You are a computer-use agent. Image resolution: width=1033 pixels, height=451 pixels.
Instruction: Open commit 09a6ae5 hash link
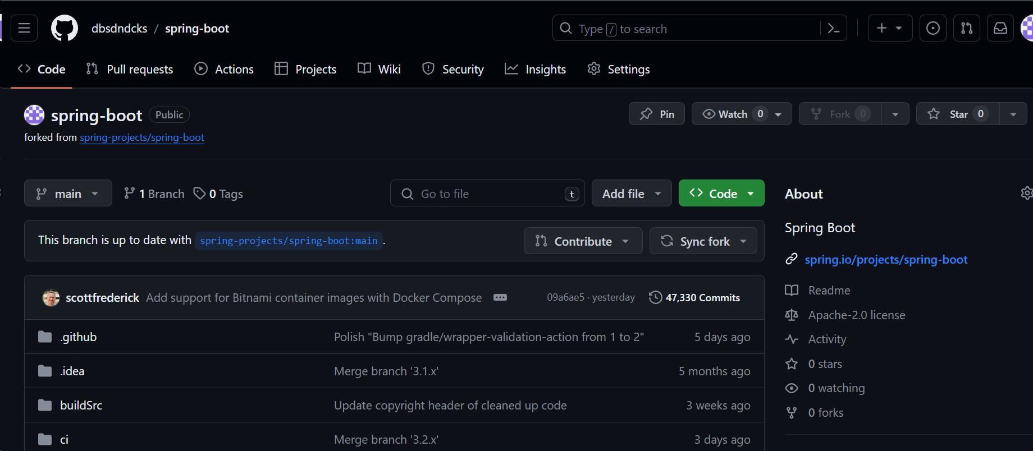pyautogui.click(x=565, y=297)
